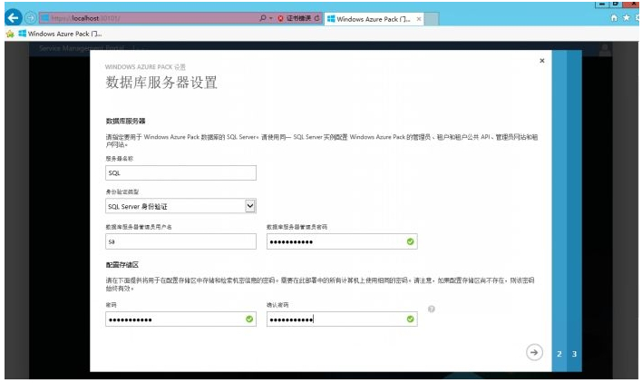Click the next arrow circle button

click(534, 352)
